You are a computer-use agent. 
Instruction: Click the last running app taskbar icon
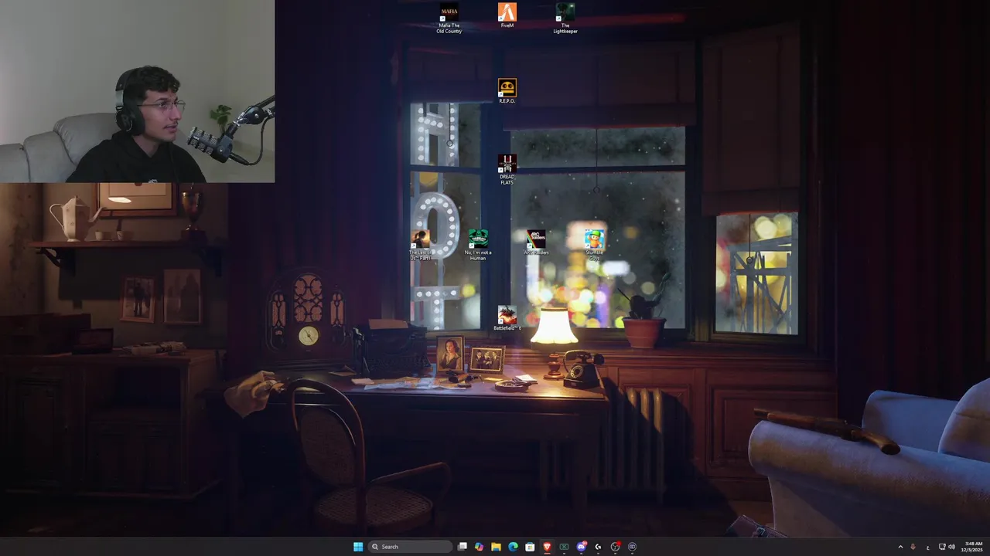pyautogui.click(x=632, y=547)
